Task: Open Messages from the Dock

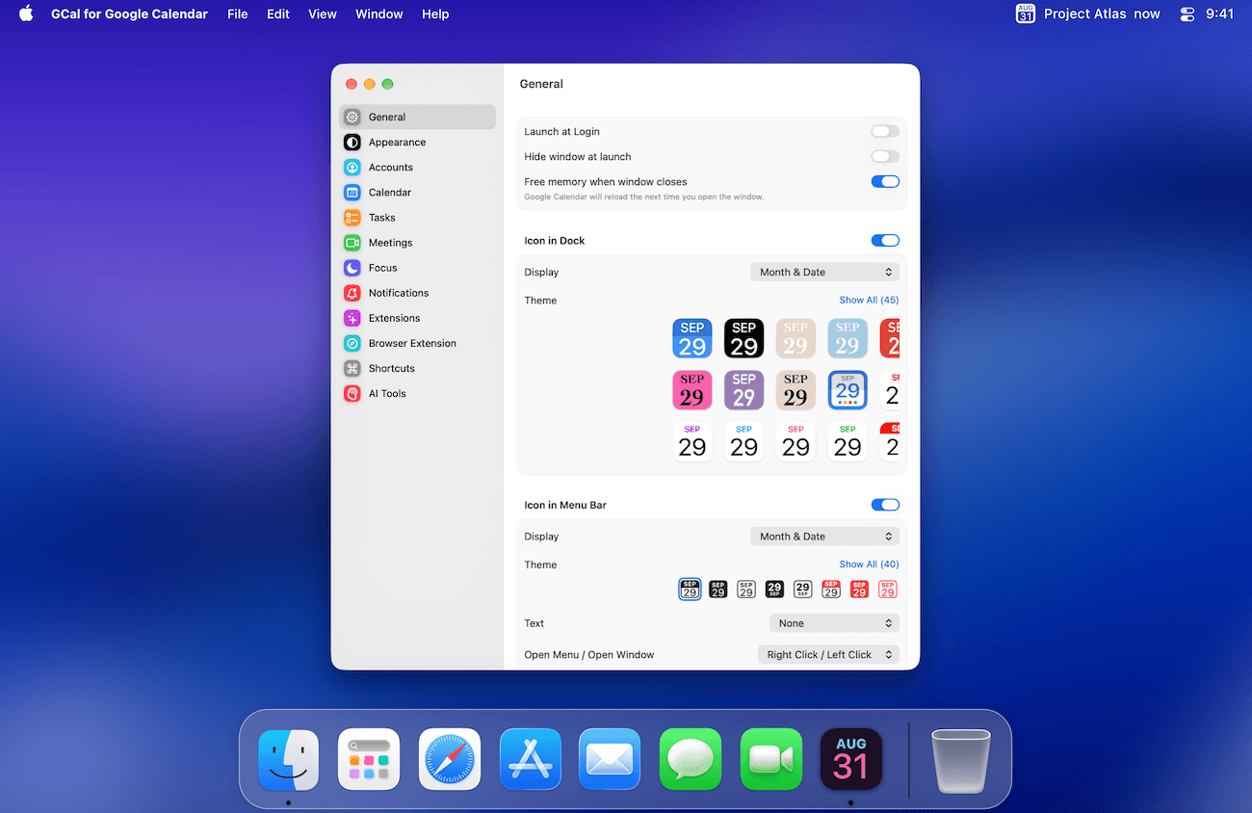Action: tap(691, 759)
